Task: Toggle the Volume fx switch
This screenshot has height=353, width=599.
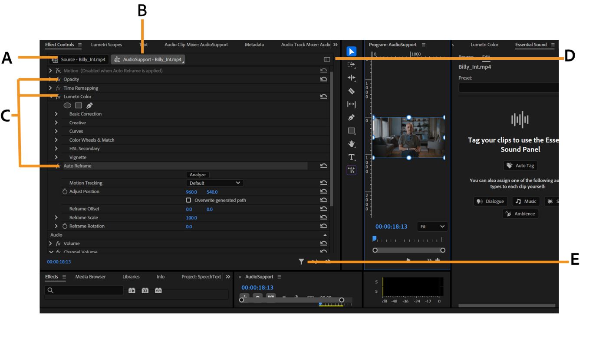Action: click(58, 243)
